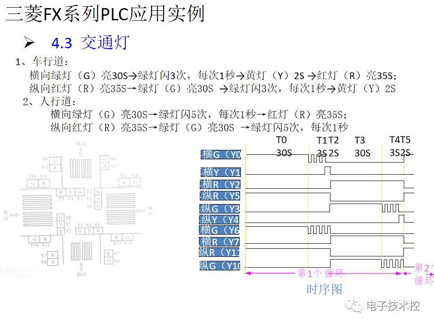This screenshot has width=434, height=325.
Task: Expand the 4.3 交通灯 section arrow
Action: [30, 42]
